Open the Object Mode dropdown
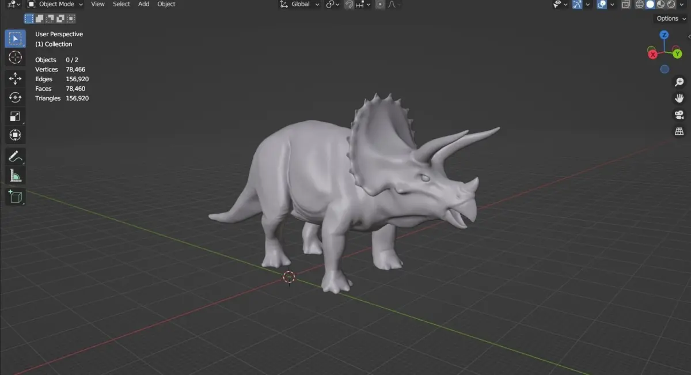Viewport: 691px width, 375px height. [55, 4]
